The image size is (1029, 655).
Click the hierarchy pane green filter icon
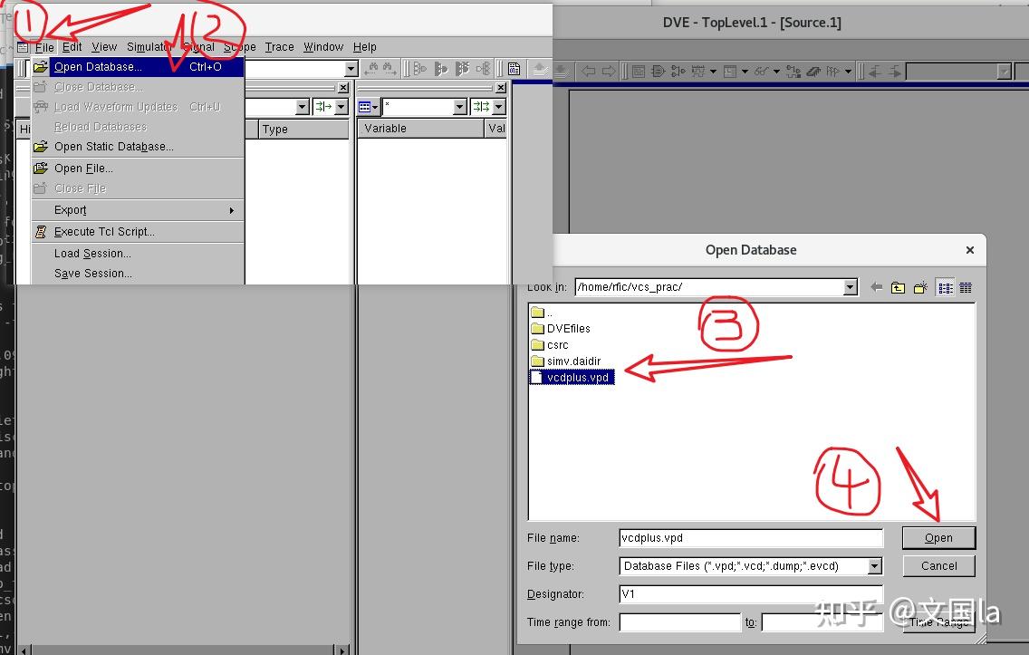(322, 107)
